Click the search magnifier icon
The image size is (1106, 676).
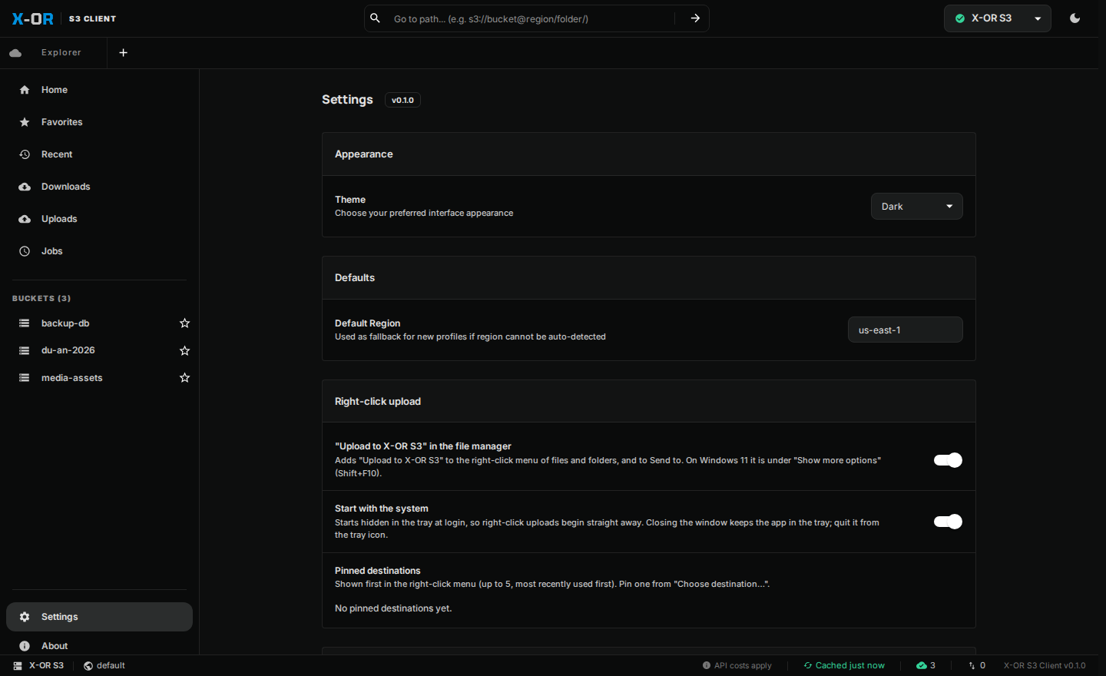[376, 18]
